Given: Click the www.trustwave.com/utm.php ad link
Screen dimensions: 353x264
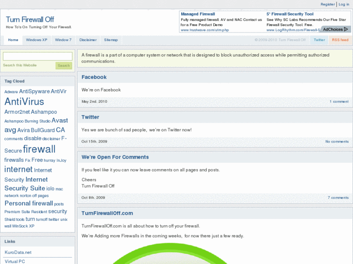Looking at the screenshot, I should click(x=204, y=30).
